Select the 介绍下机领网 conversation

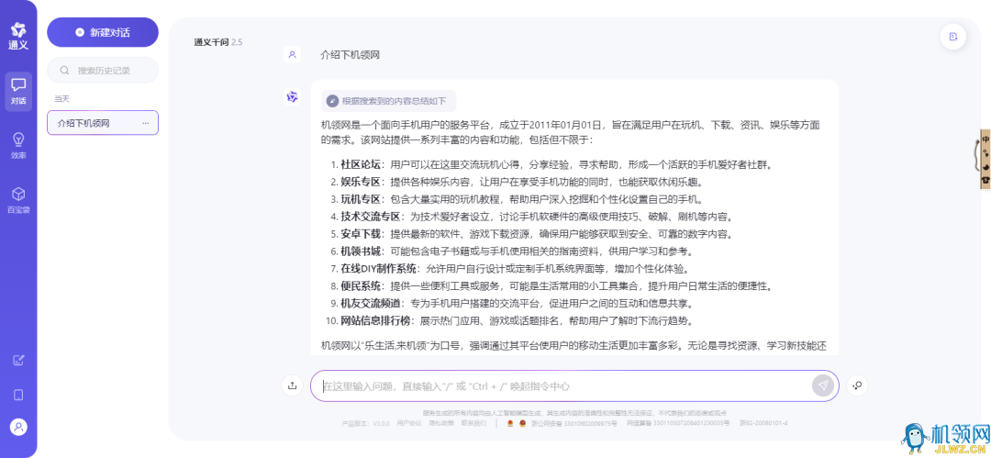pos(103,123)
